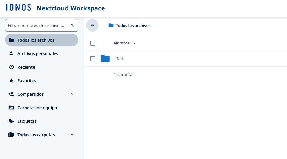Image resolution: width=287 pixels, height=159 pixels.
Task: Clear the file name filter
Action: click(x=72, y=25)
